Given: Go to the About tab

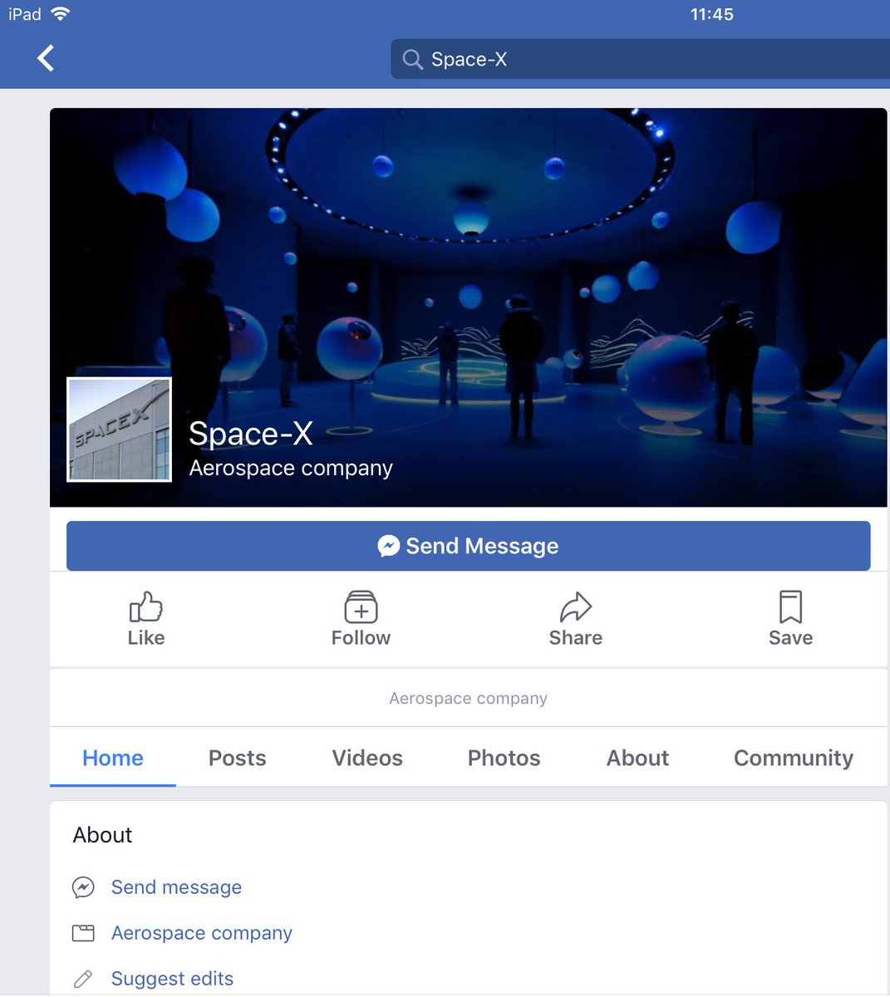Looking at the screenshot, I should 637,758.
